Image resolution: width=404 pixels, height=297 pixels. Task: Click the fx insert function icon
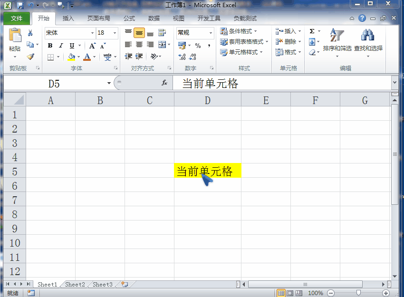point(164,83)
